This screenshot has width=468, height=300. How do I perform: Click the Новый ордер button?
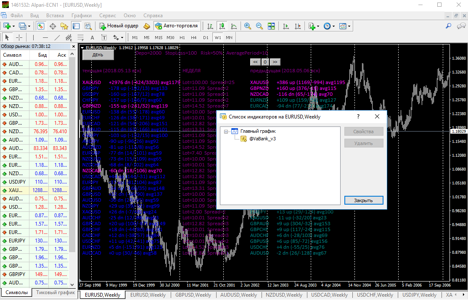point(119,26)
